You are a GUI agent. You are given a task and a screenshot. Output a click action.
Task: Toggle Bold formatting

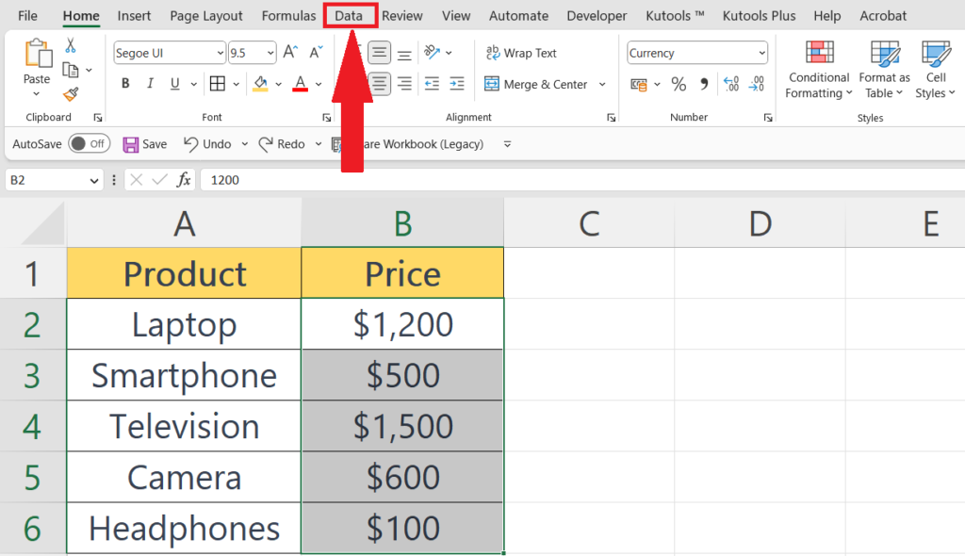pos(125,85)
